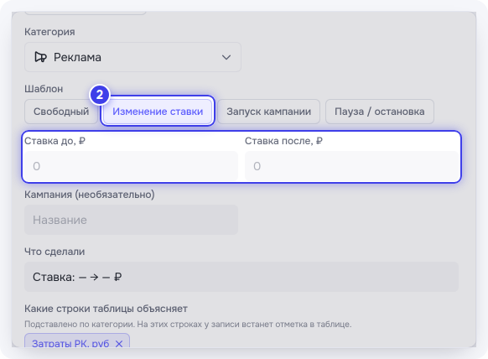488x359 pixels.
Task: Pick the Запуск кампании template
Action: pyautogui.click(x=268, y=112)
